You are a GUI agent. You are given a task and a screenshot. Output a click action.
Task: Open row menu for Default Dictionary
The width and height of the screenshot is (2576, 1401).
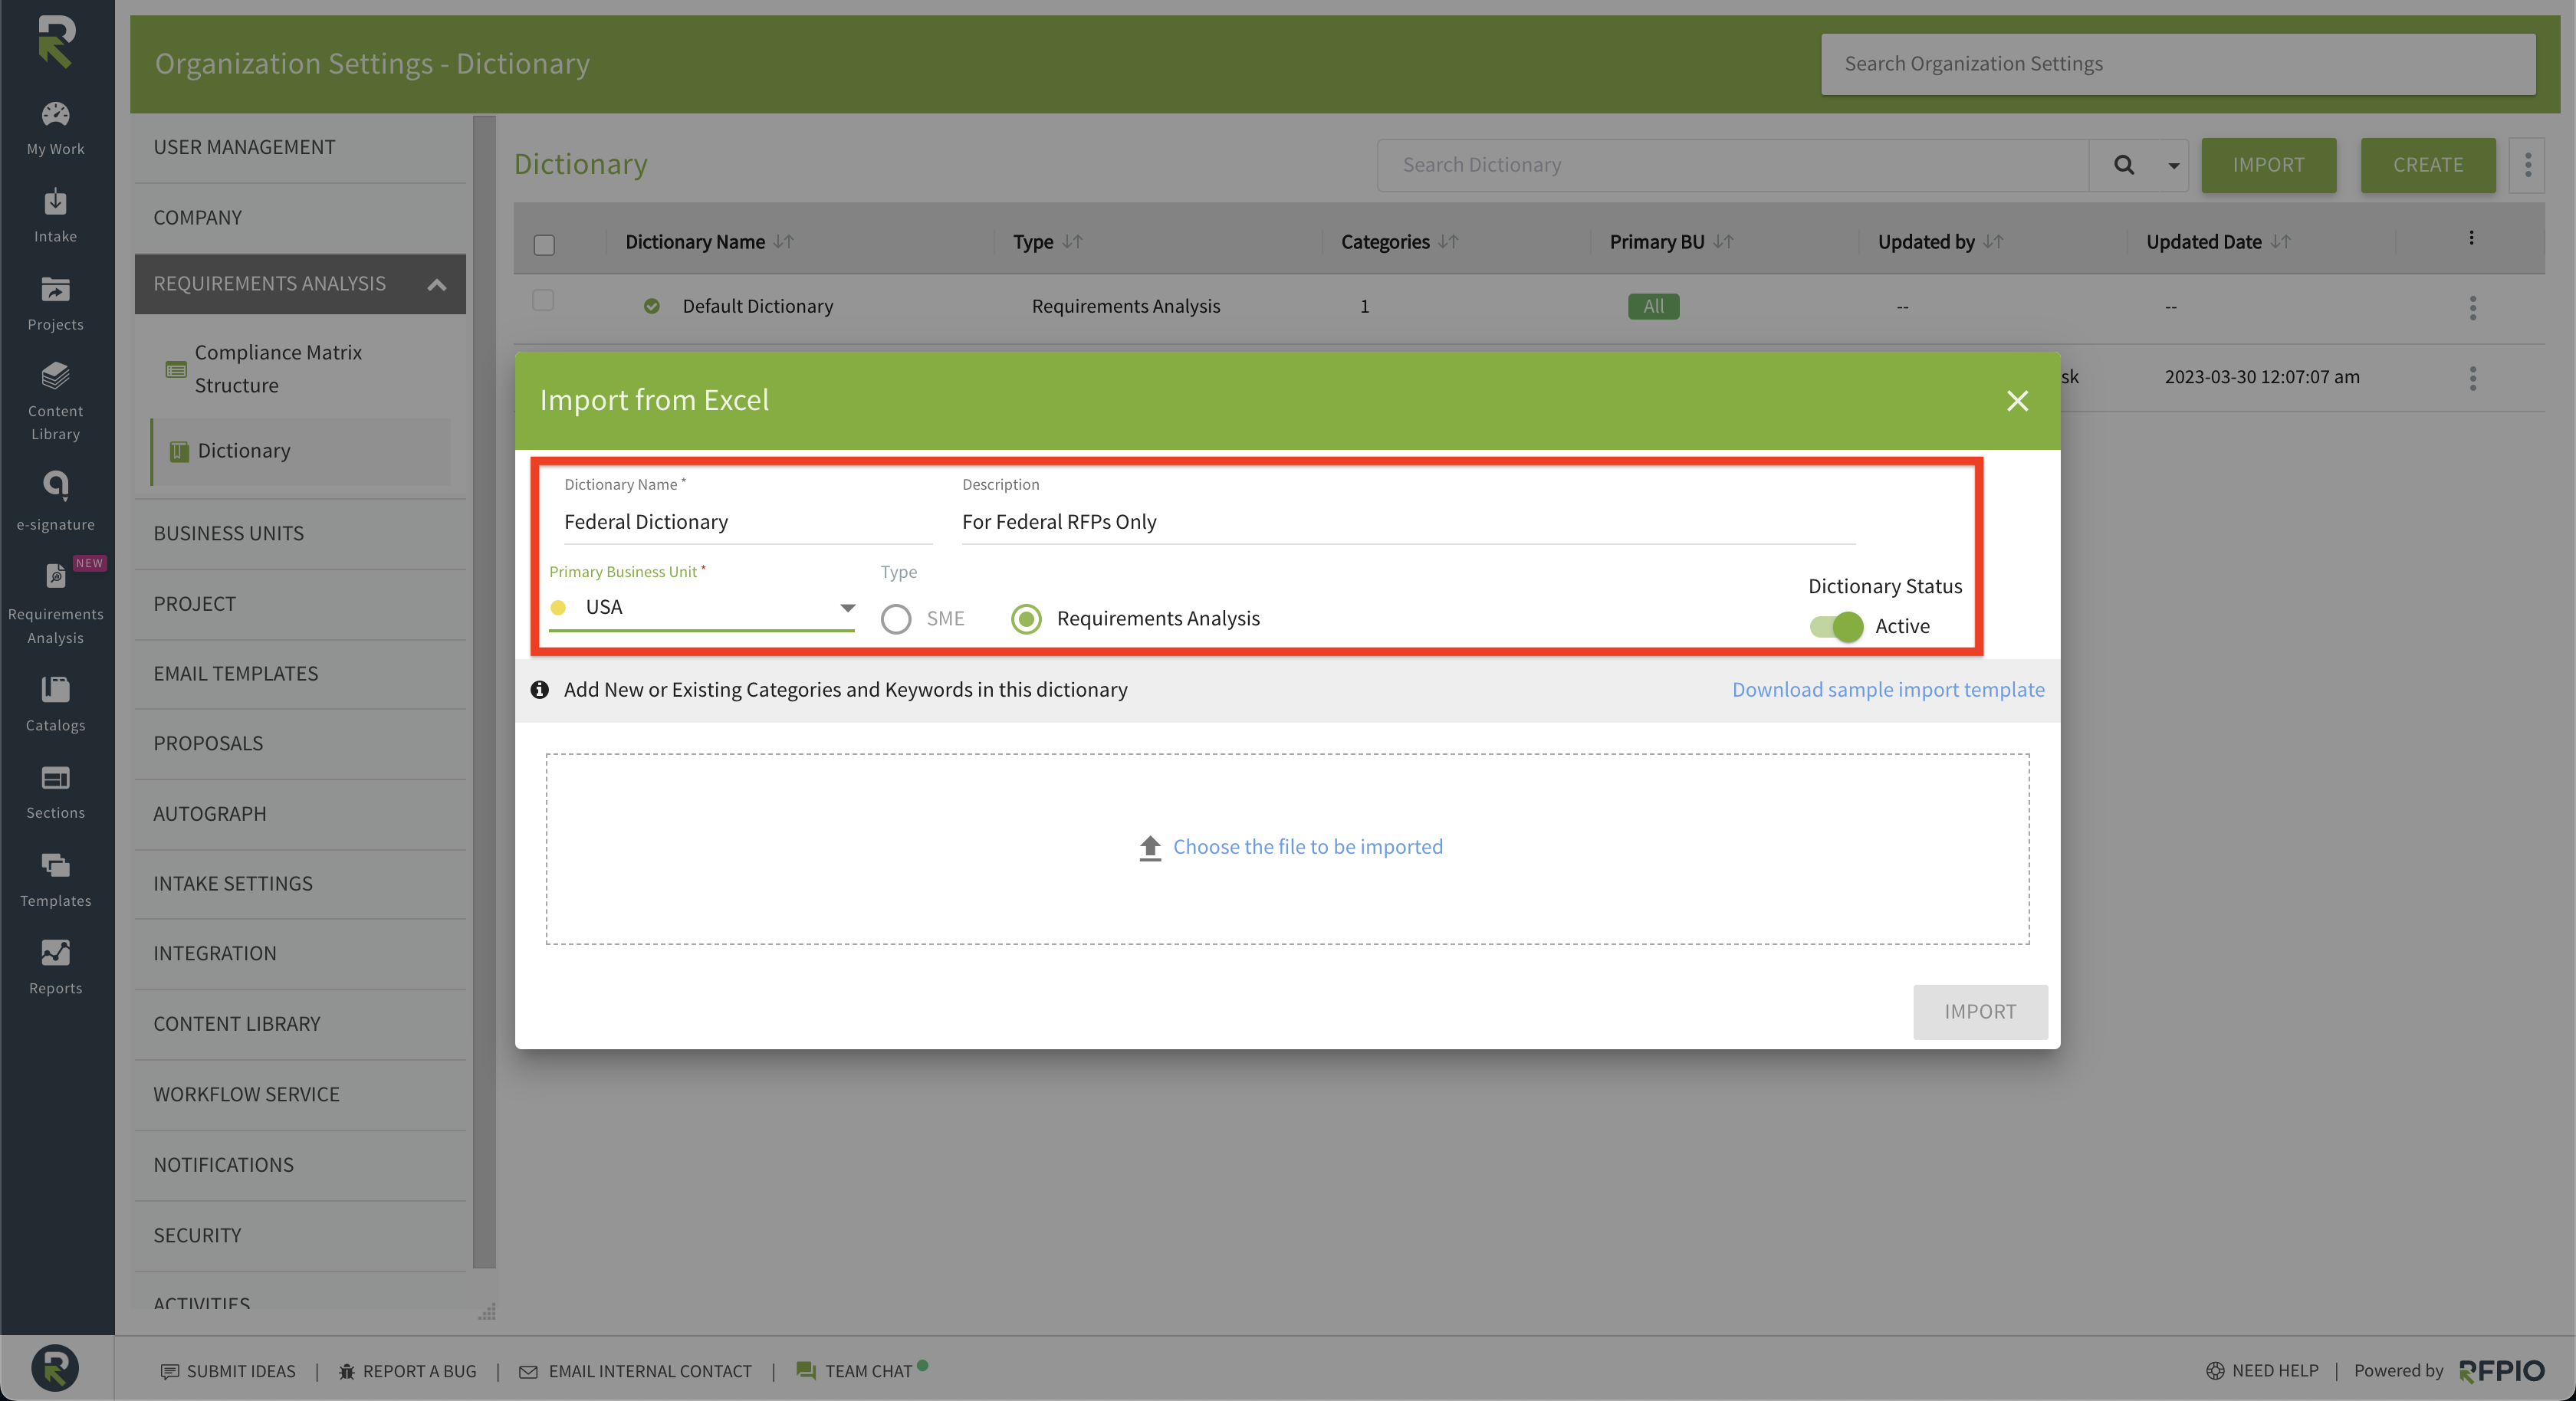click(x=2472, y=307)
